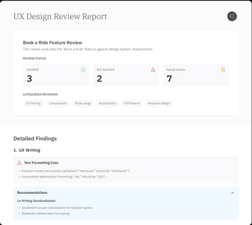Select the UX Patterns category chip
Viewport: 252px width, 225px height.
point(132,103)
